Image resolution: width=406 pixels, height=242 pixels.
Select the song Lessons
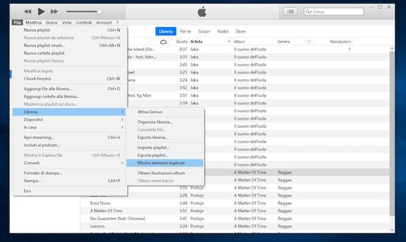pyautogui.click(x=97, y=226)
